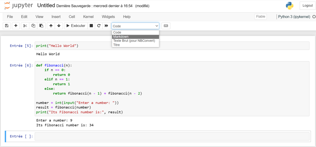
Task: Cut selected cell with scissors icon
Action: 25,26
